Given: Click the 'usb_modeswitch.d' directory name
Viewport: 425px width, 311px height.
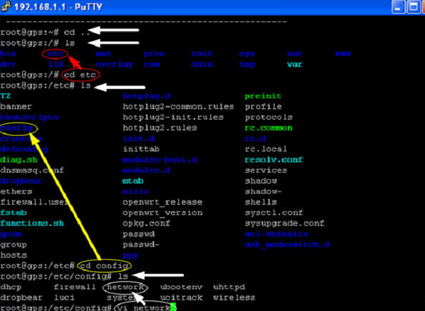Looking at the screenshot, I should 287,245.
